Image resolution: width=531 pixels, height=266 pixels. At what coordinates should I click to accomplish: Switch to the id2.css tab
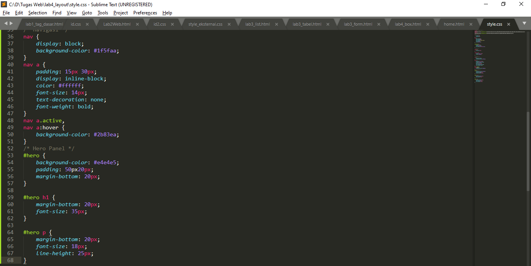[159, 24]
